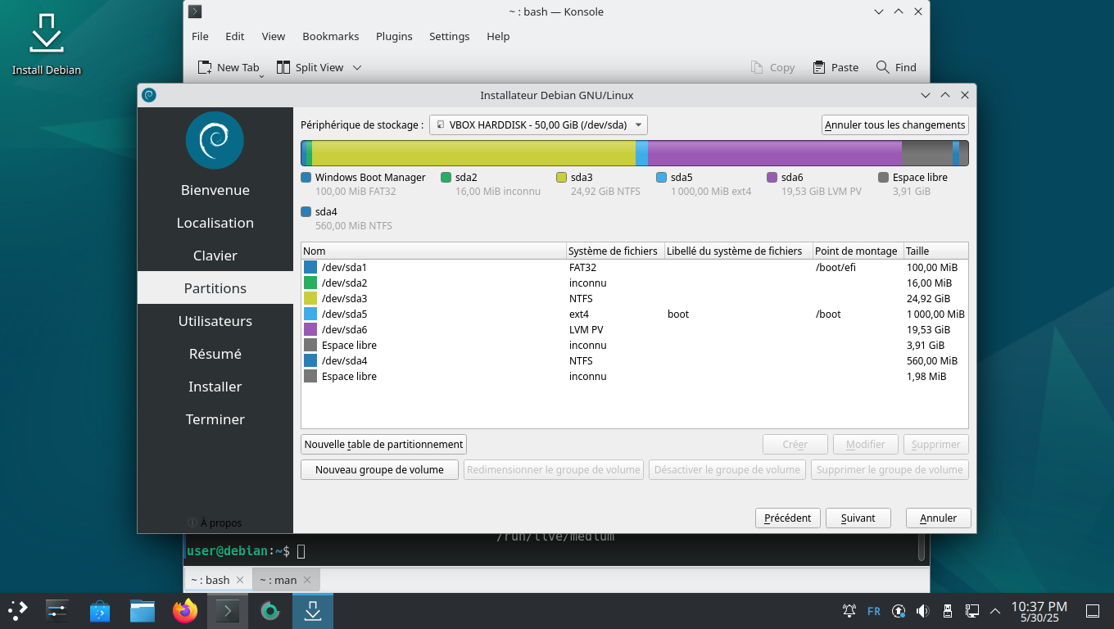Select the 1,98 MiB Espace libre row
The width and height of the screenshot is (1114, 629).
tap(635, 376)
